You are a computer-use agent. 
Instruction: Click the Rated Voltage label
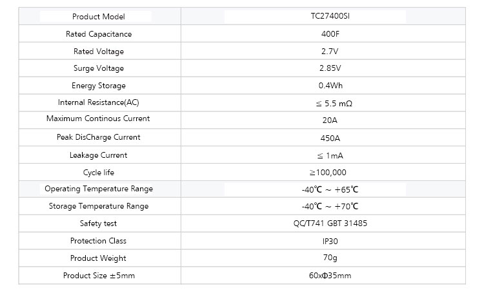tap(99, 52)
